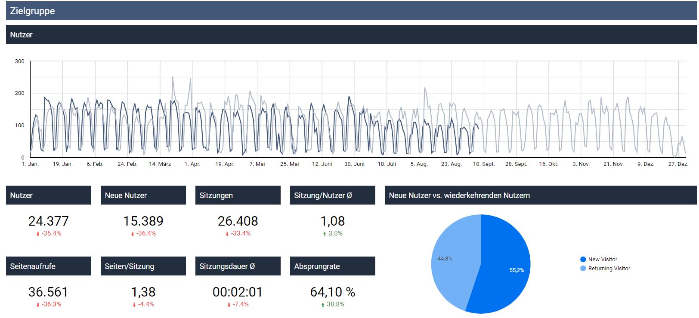Select the New Visitor legend label
699x318 pixels.
coord(603,260)
